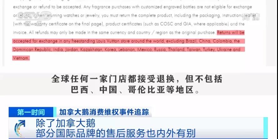Click the highlighted 'Returns will be' phrase
This screenshot has width=278, height=139.
click(x=231, y=33)
